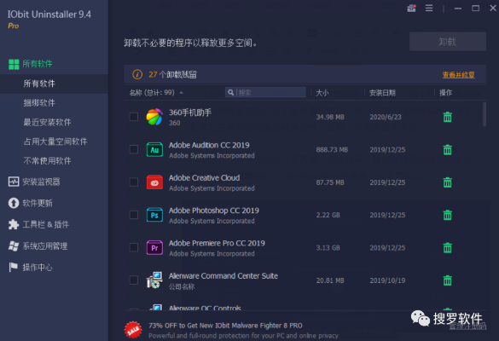The image size is (499, 341).
Task: Open the 操作中心 section
Action: coord(38,267)
